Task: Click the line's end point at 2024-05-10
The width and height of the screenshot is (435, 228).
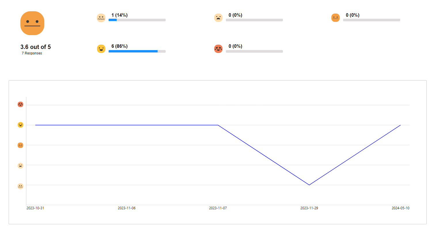Action: [x=400, y=125]
